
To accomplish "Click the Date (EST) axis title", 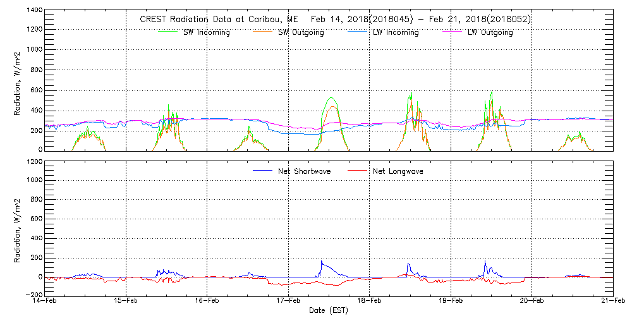I will click(x=329, y=310).
